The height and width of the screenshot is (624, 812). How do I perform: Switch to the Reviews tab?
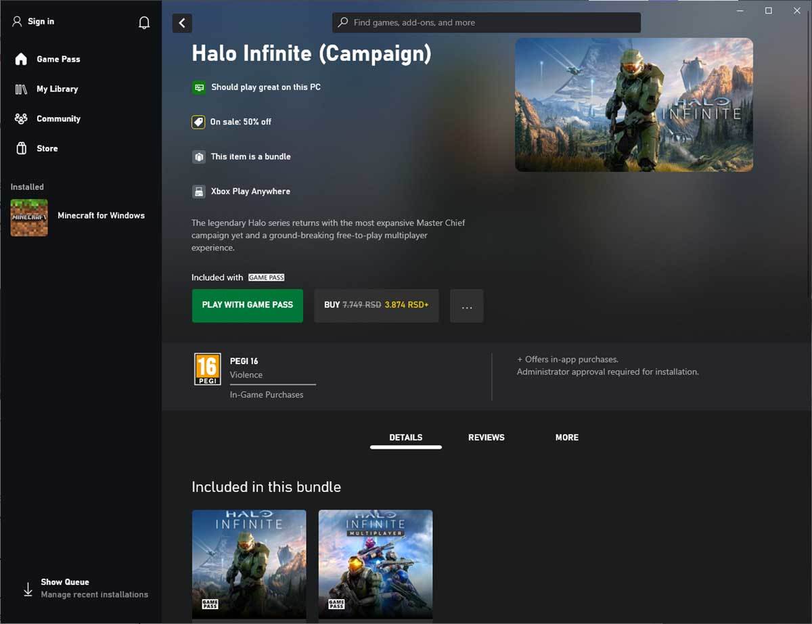pos(486,437)
